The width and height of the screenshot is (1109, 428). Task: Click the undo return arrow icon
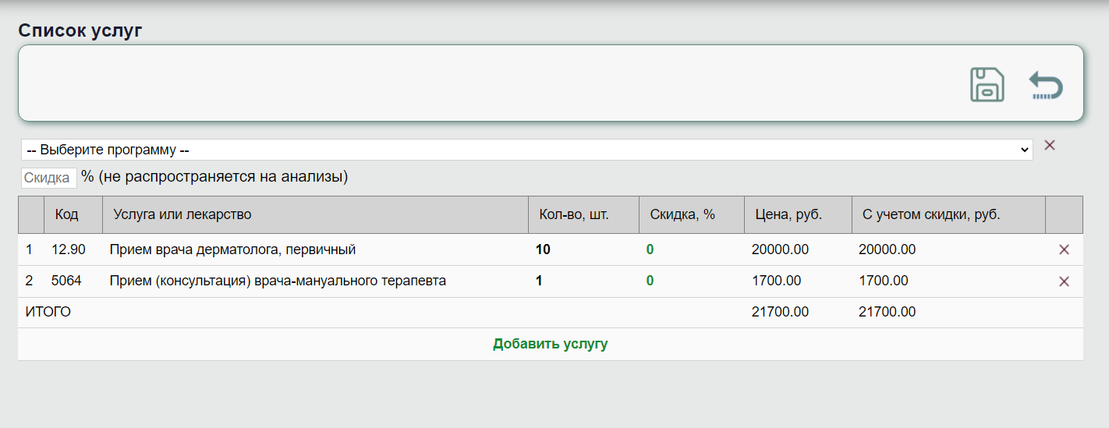coord(1045,84)
